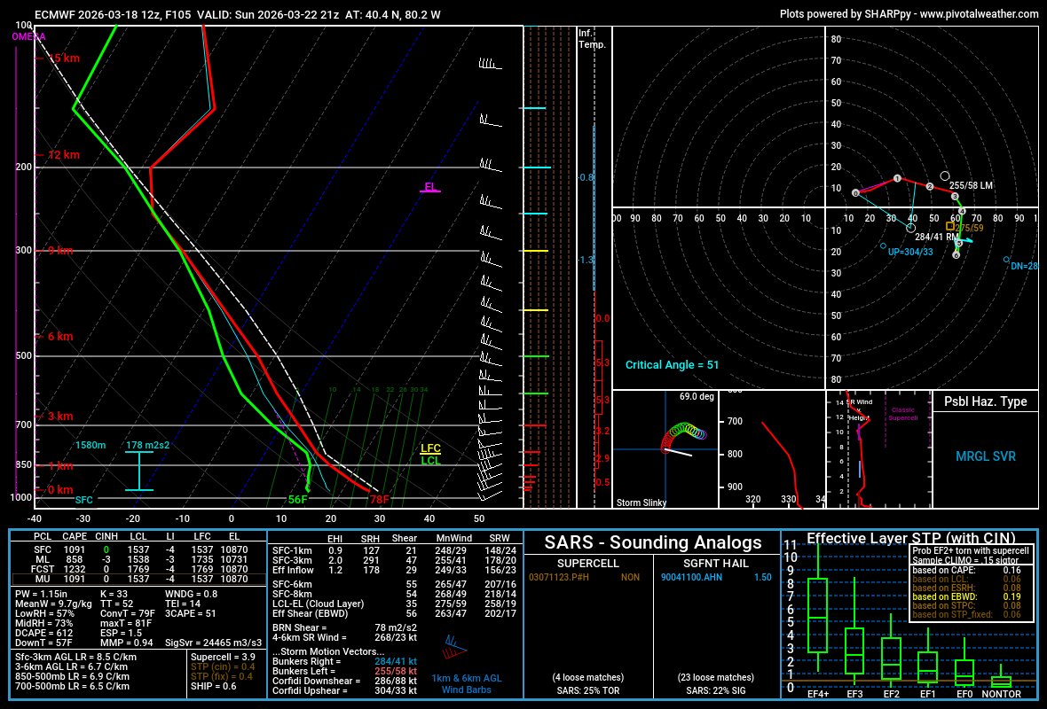Image resolution: width=1047 pixels, height=709 pixels.
Task: Click the Psbl Haz. Type heading
Action: click(985, 401)
